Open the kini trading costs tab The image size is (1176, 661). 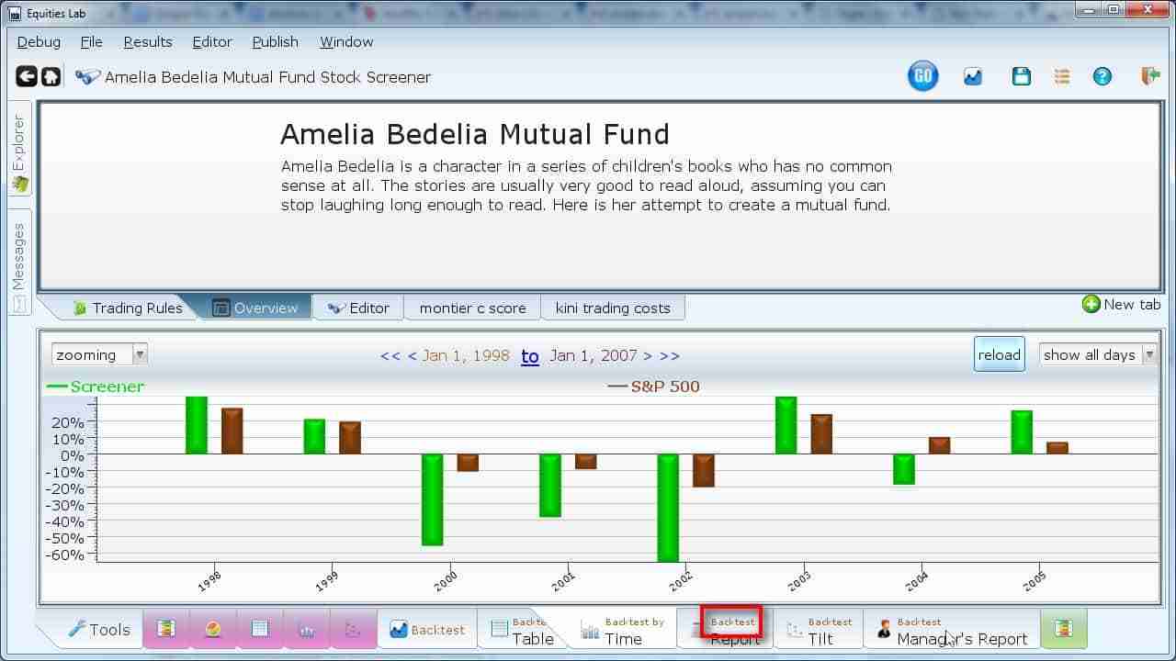pos(613,308)
